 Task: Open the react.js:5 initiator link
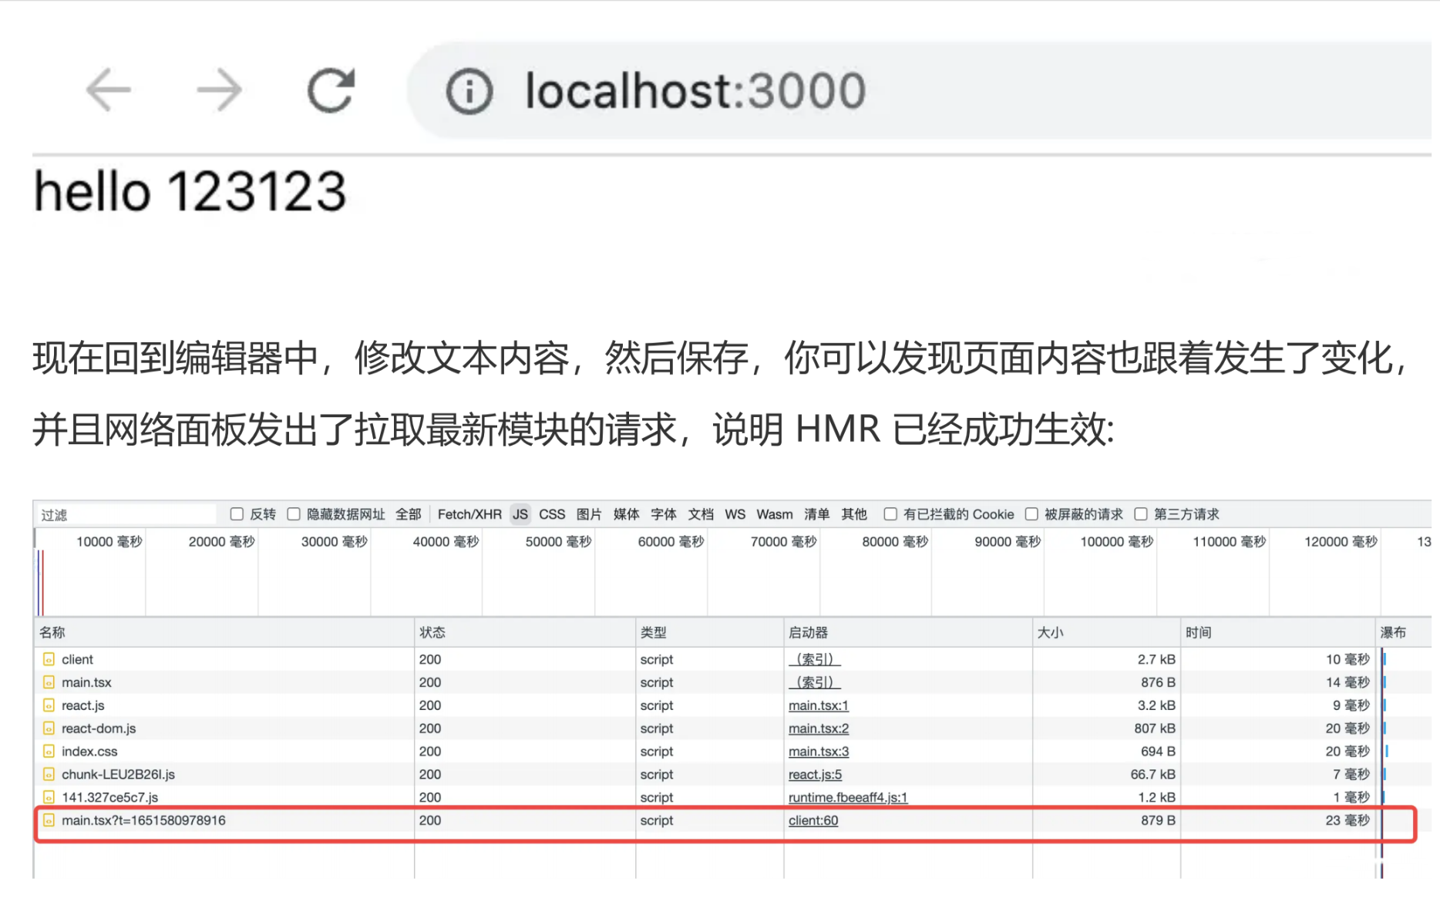click(815, 774)
